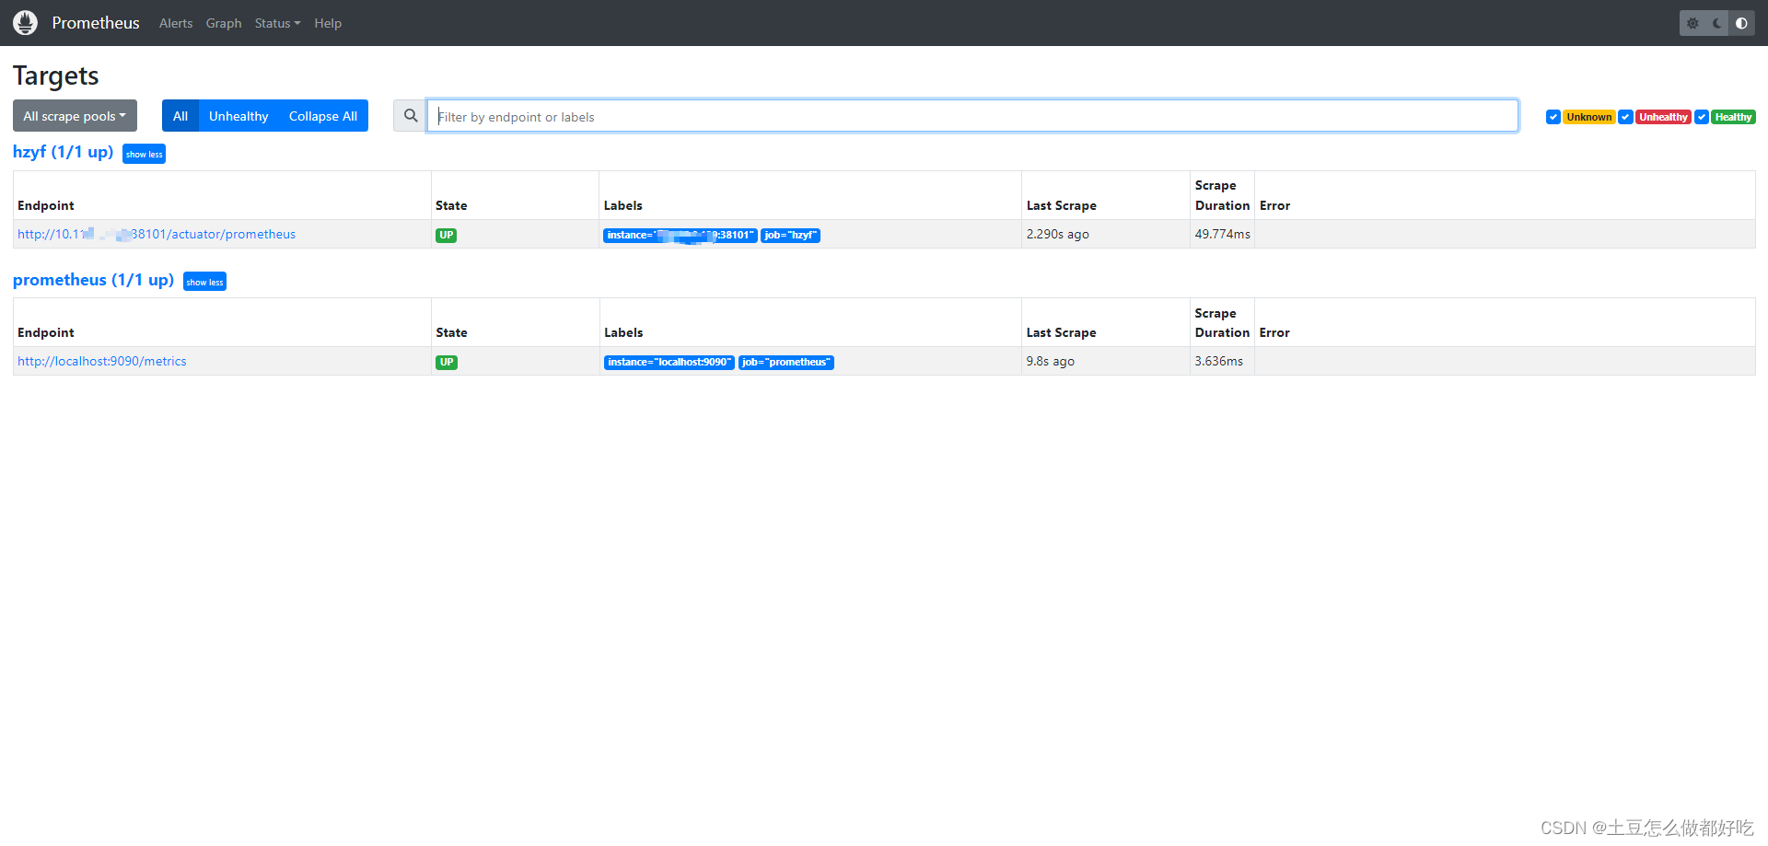Open the Help menu item

[328, 23]
